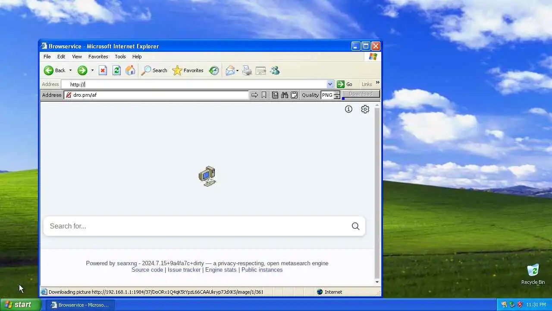
Task: Click the IE Back button
Action: pos(54,70)
